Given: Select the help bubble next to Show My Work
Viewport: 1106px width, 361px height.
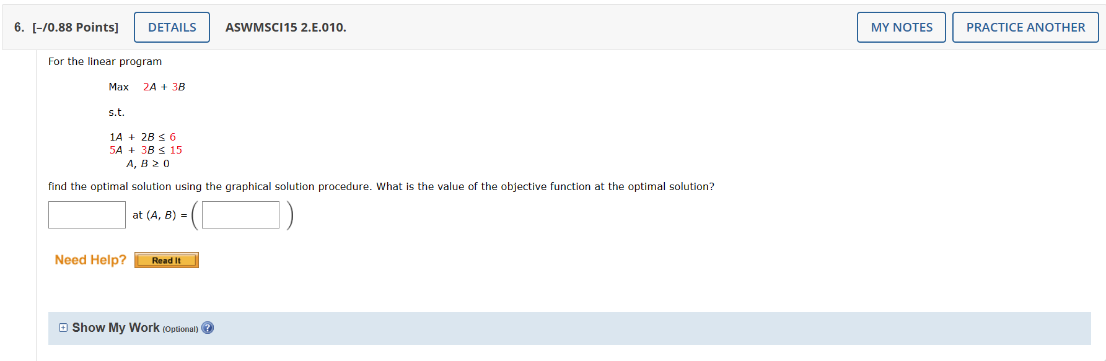Looking at the screenshot, I should 208,328.
